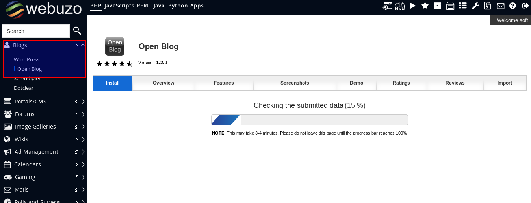Switch to the Screenshots tab
This screenshot has width=531, height=203.
[x=295, y=83]
